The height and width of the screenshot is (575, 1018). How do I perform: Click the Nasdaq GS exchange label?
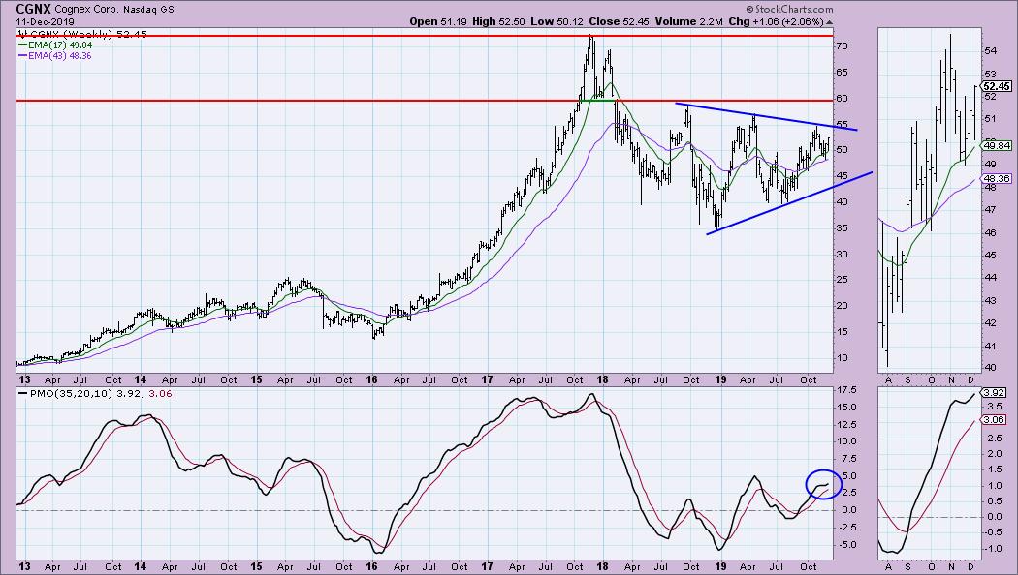146,10
